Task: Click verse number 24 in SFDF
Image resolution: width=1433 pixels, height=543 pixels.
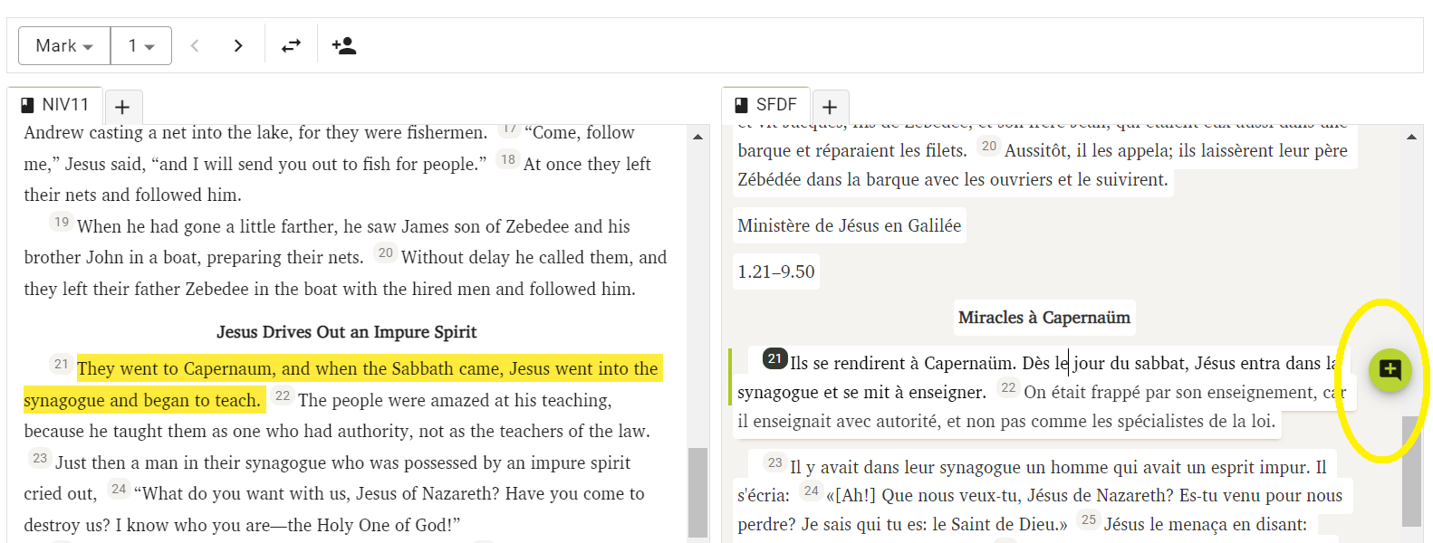Action: (x=811, y=491)
